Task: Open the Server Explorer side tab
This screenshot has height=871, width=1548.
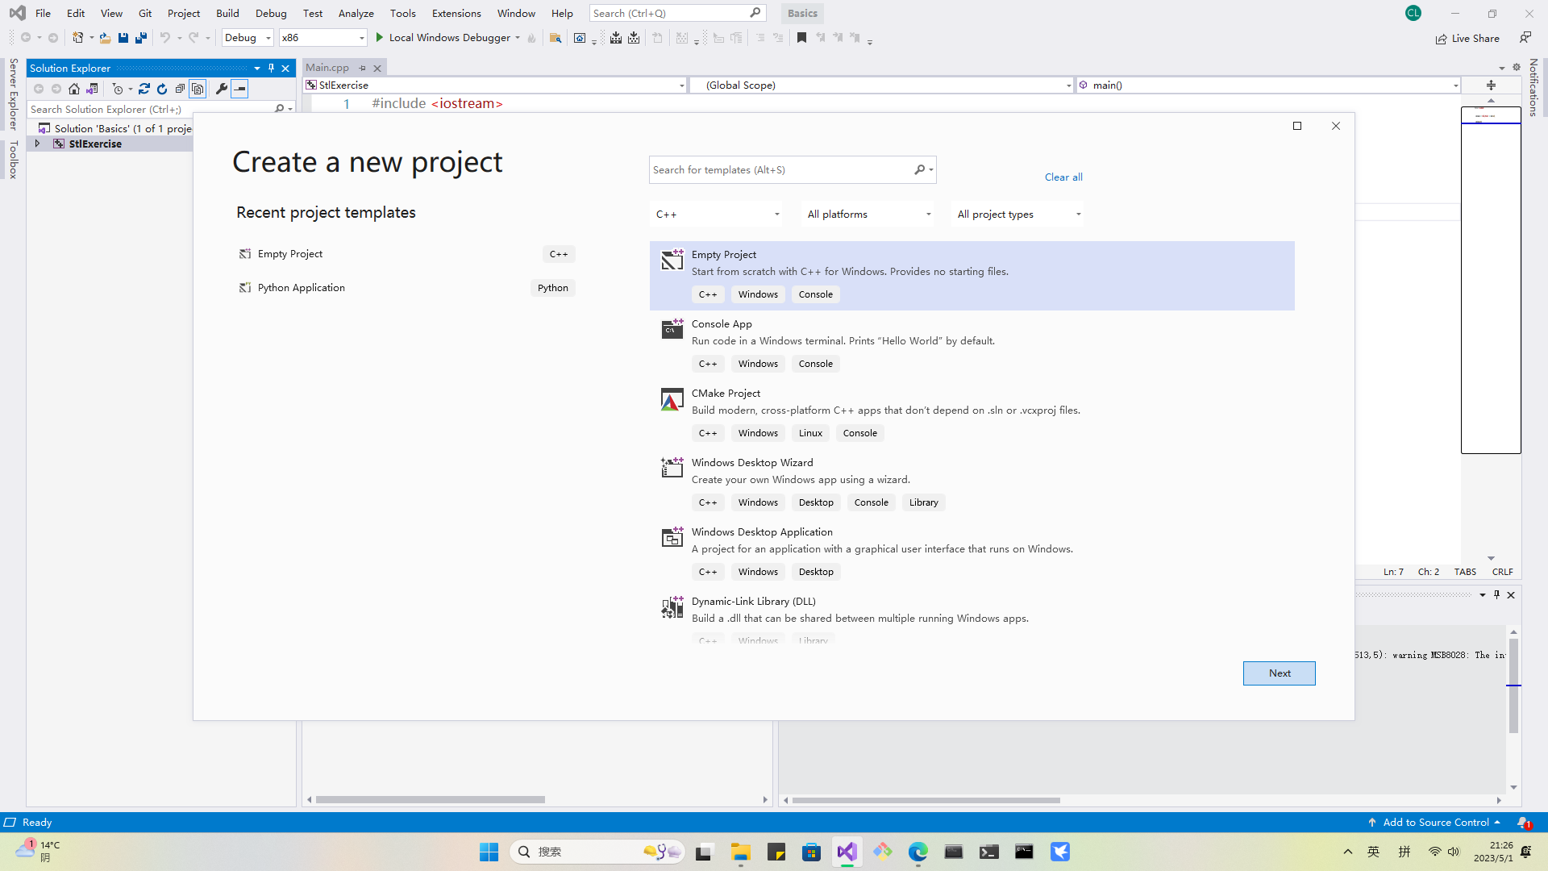Action: [x=14, y=94]
